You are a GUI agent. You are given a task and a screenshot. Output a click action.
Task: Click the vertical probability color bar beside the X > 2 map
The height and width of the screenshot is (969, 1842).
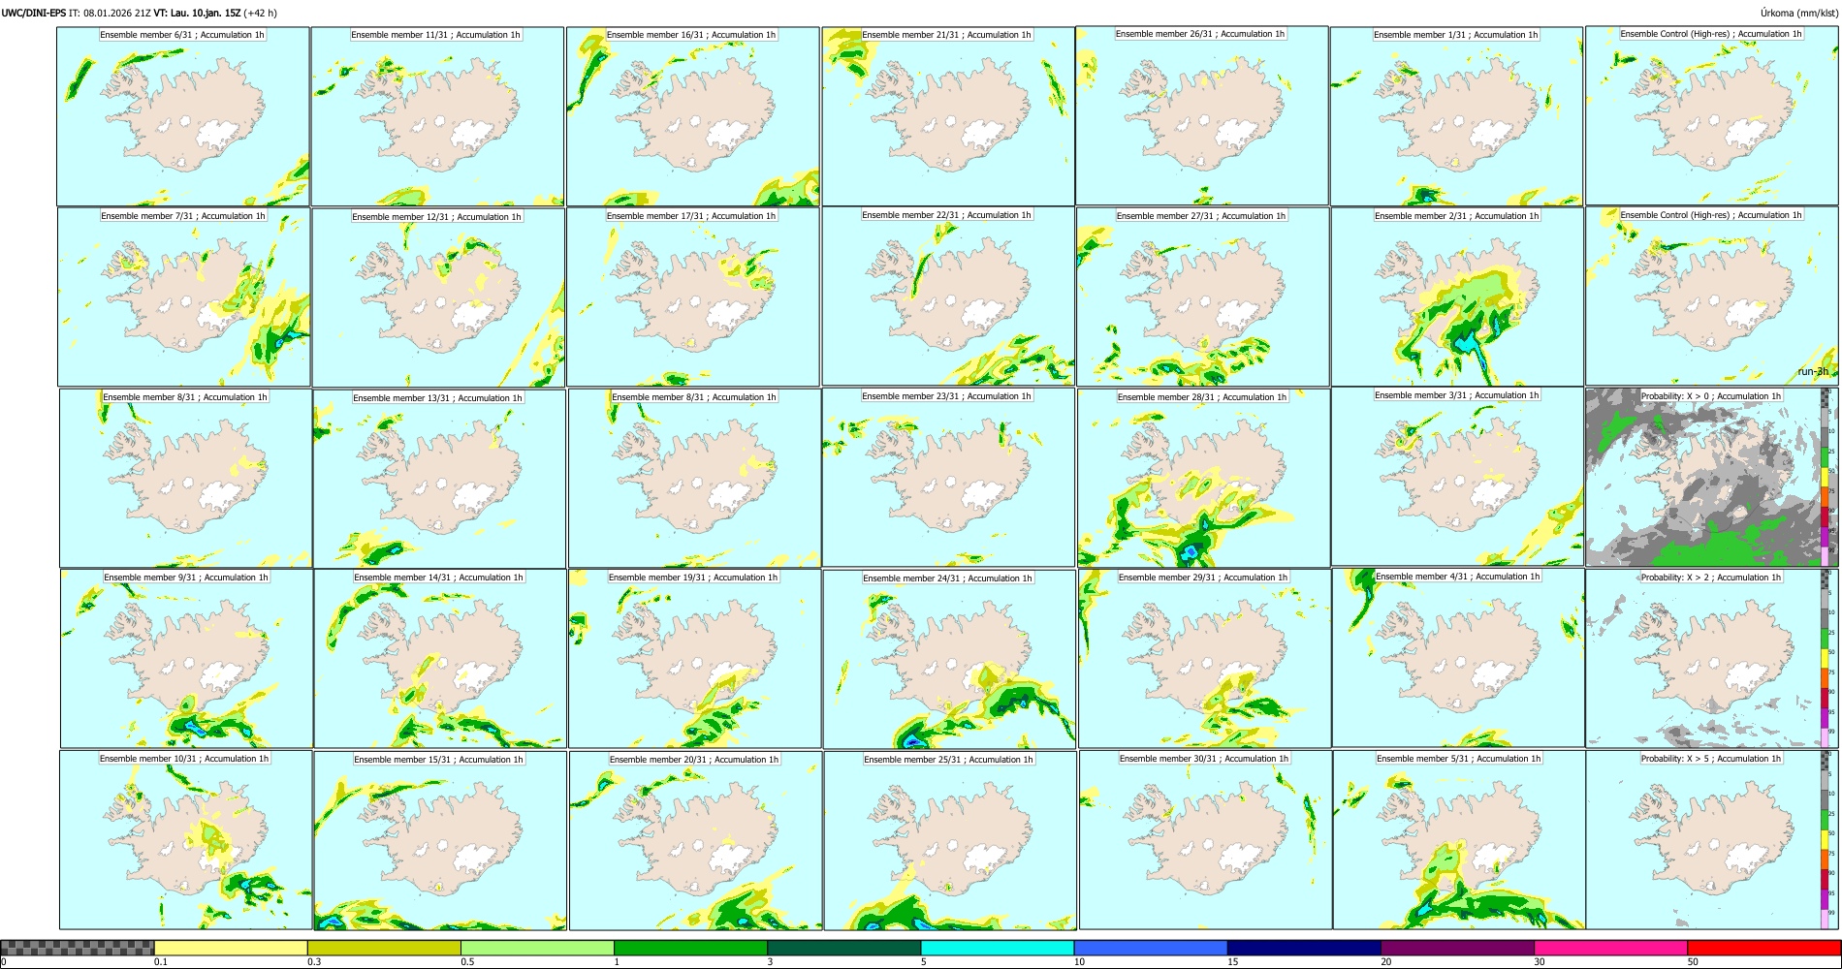click(x=1826, y=658)
